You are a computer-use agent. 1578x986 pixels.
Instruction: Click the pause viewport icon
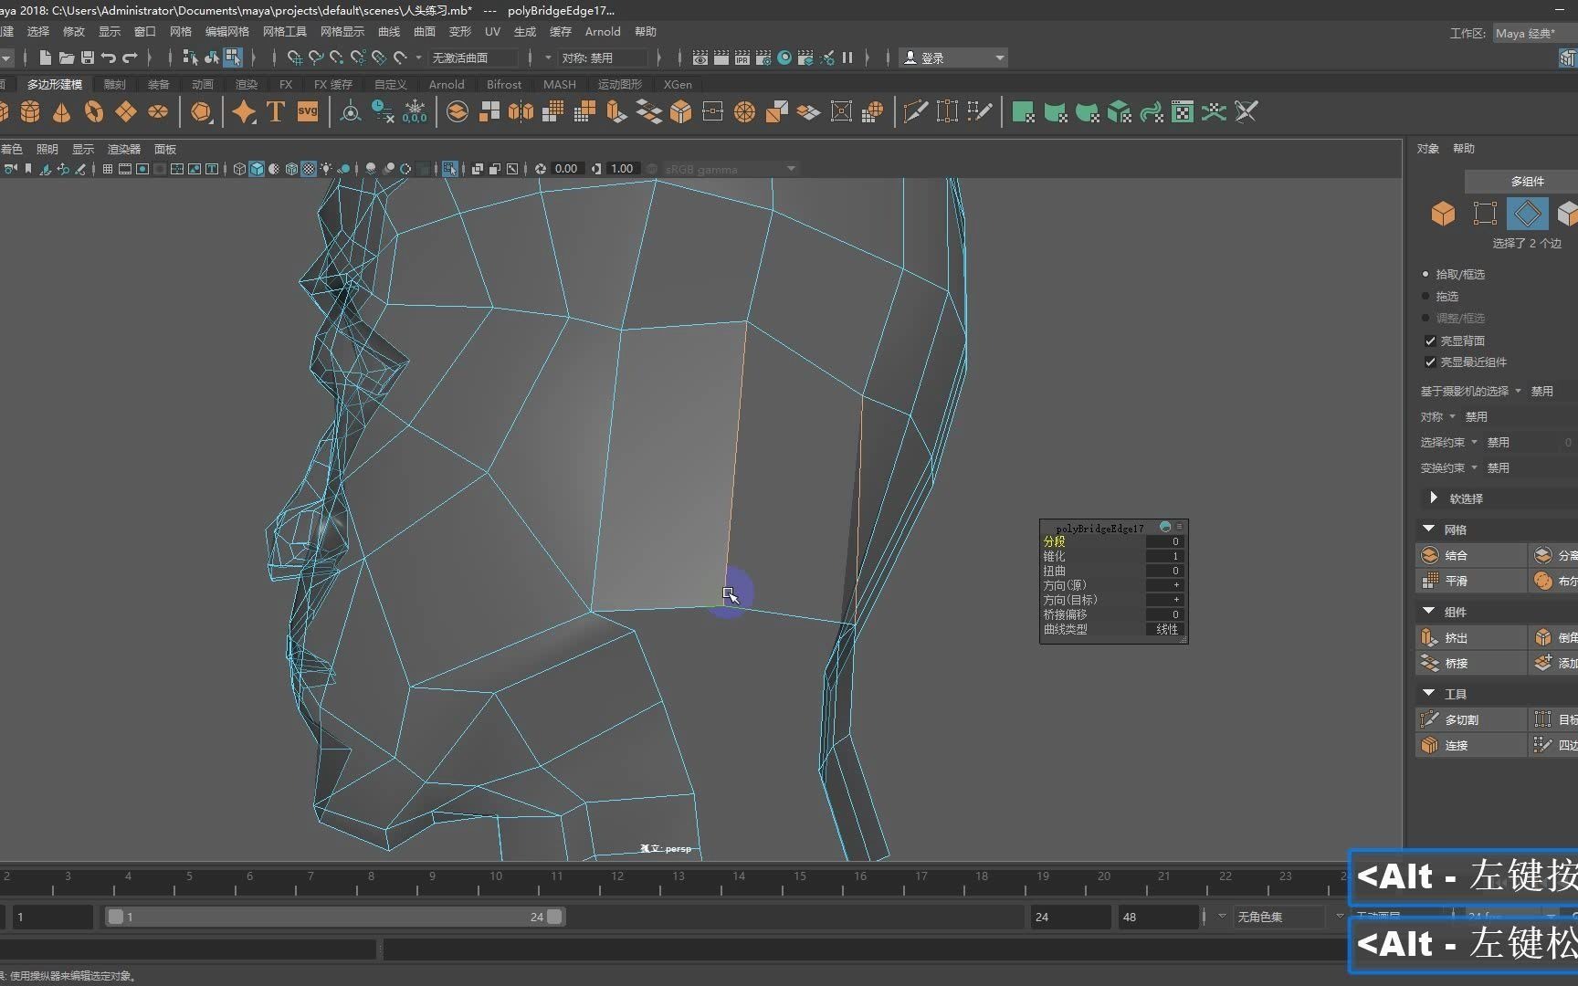click(847, 58)
